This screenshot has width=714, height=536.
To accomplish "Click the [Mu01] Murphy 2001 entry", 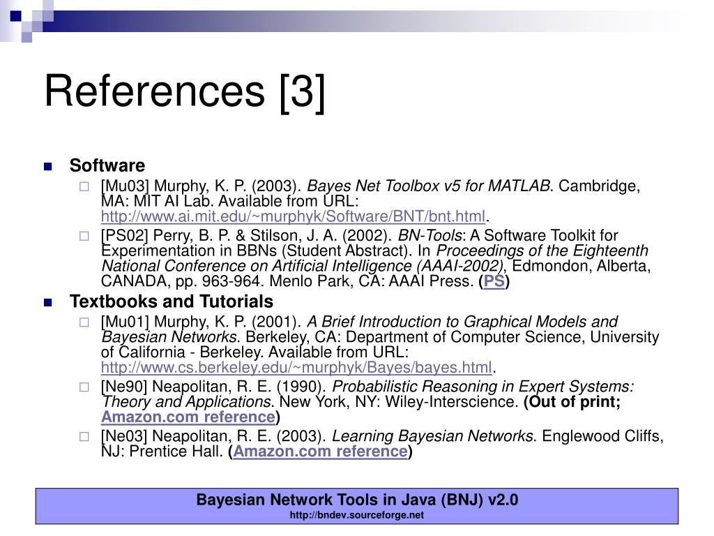I will coord(380,344).
